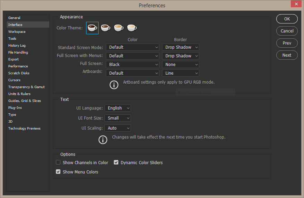This screenshot has height=198, width=304.
Task: Go to General preferences
Action: click(x=28, y=18)
